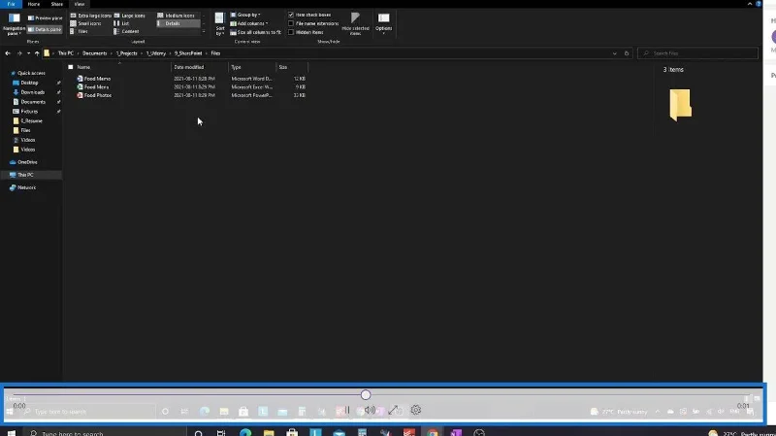Click the Search Files box

pyautogui.click(x=697, y=53)
